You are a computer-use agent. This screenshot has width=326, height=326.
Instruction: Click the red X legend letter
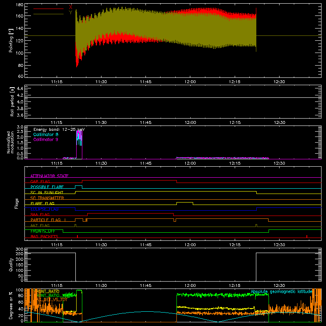coord(70,7)
